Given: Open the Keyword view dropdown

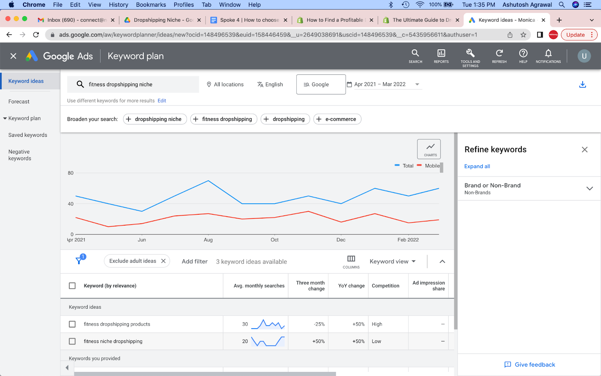Looking at the screenshot, I should pyautogui.click(x=393, y=261).
